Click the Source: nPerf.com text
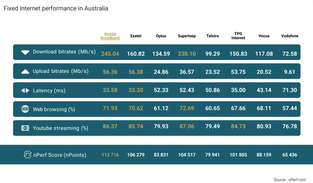Image resolution: width=313 pixels, height=183 pixels. coord(290,179)
